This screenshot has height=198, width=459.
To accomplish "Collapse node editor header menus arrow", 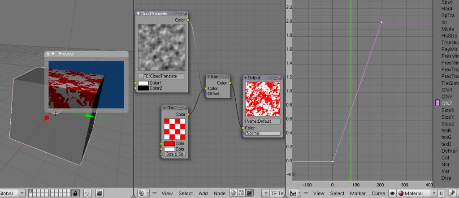I will (x=155, y=193).
